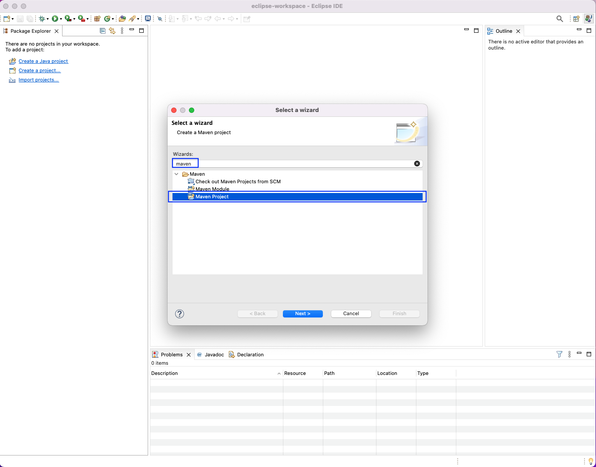
Task: Click the Save toolbar icon
Action: pyautogui.click(x=20, y=19)
